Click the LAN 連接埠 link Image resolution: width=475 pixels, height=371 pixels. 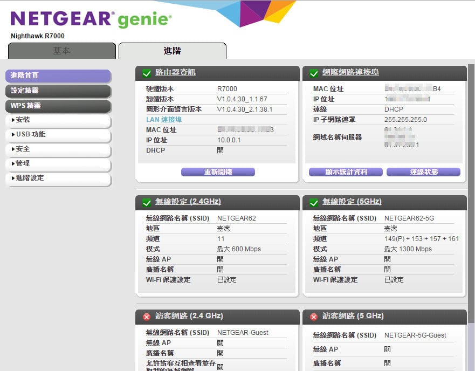164,120
